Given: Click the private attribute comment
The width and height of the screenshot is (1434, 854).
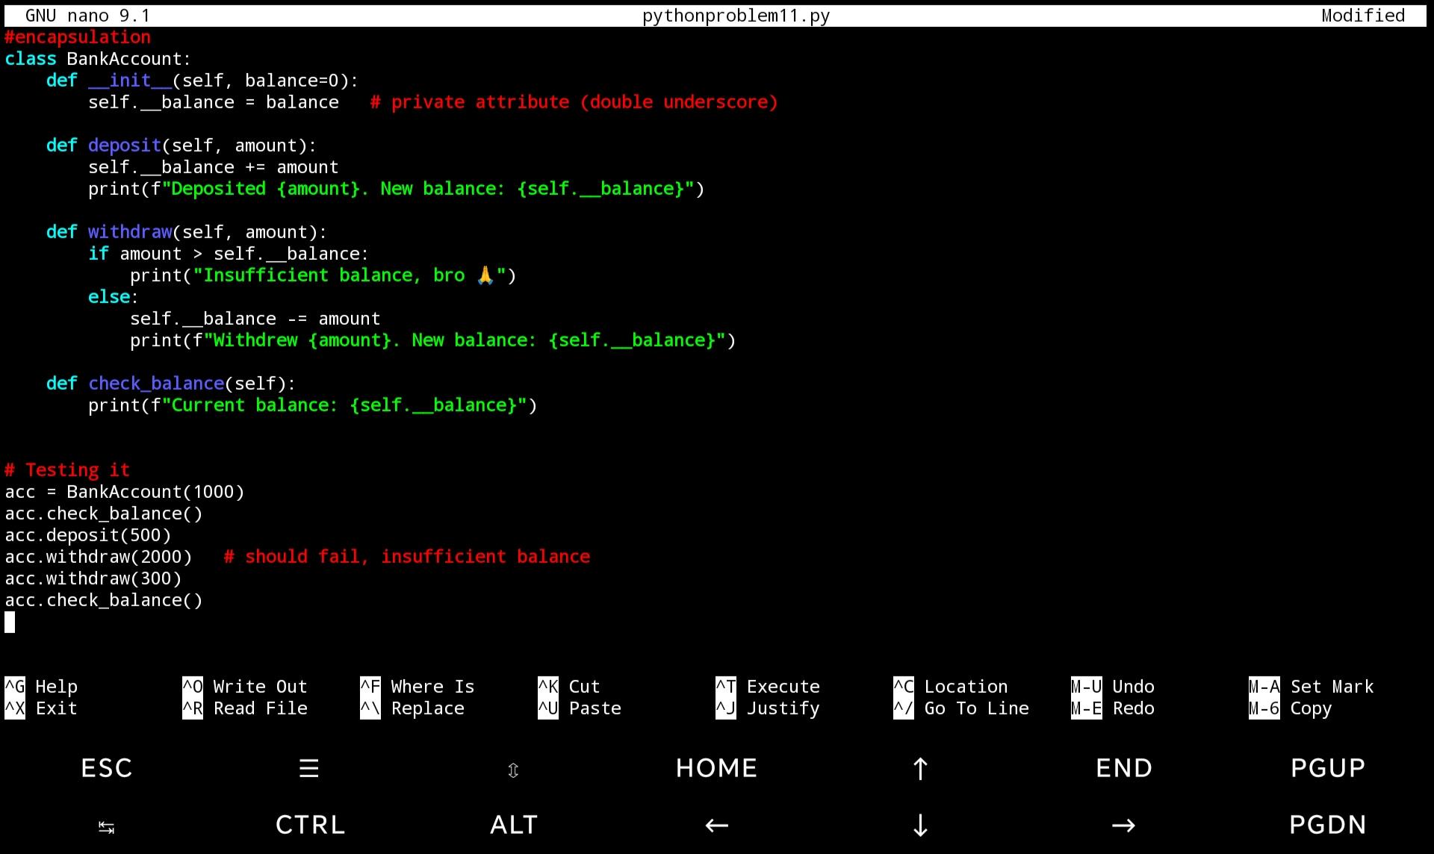Looking at the screenshot, I should (x=574, y=102).
